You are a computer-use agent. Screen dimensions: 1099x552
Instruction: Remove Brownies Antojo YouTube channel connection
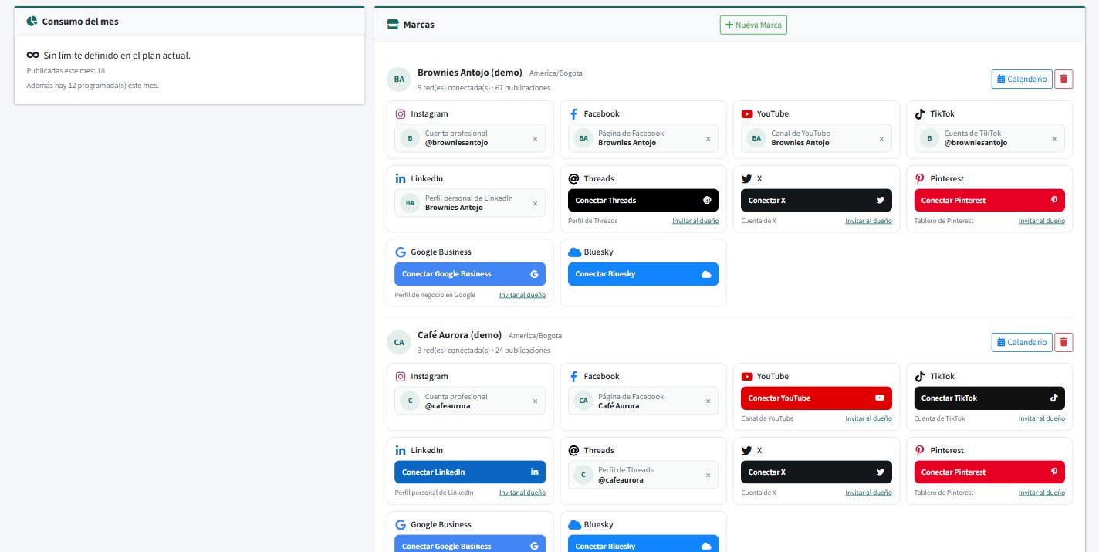pyautogui.click(x=881, y=138)
